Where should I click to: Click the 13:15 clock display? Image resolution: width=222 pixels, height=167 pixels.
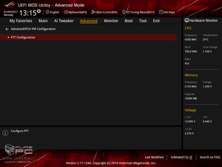point(28,13)
